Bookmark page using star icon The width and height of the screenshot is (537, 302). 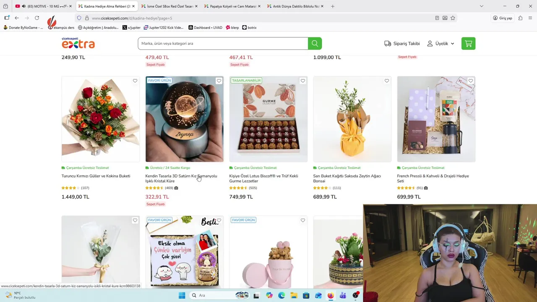[x=453, y=18]
